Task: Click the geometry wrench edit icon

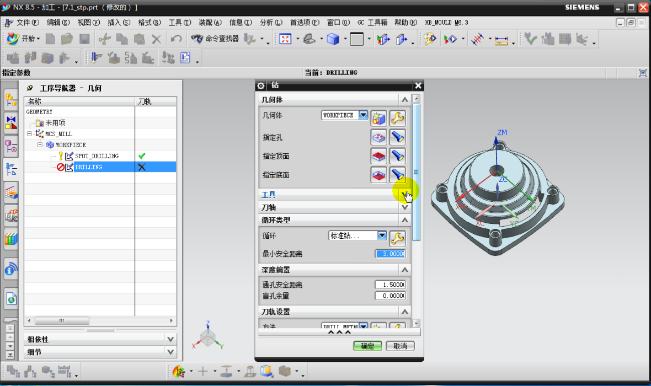Action: [x=397, y=119]
